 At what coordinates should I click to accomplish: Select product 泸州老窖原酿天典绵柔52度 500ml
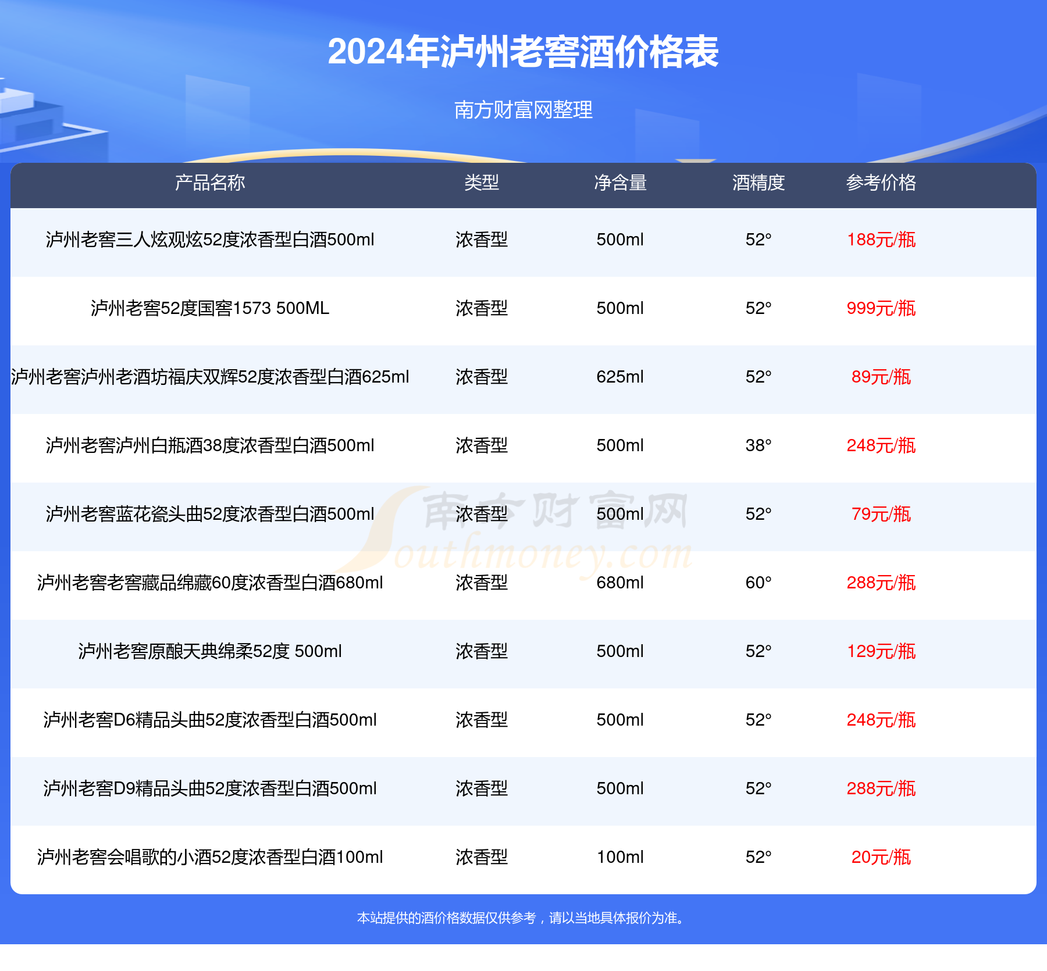click(x=210, y=651)
